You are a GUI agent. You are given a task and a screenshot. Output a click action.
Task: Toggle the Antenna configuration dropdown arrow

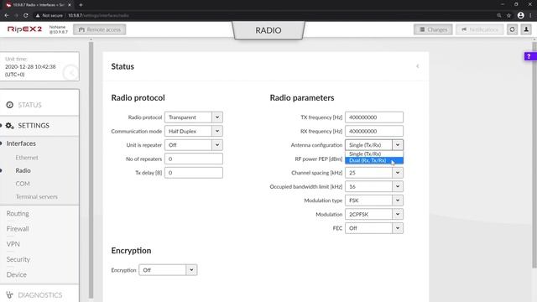(398, 145)
